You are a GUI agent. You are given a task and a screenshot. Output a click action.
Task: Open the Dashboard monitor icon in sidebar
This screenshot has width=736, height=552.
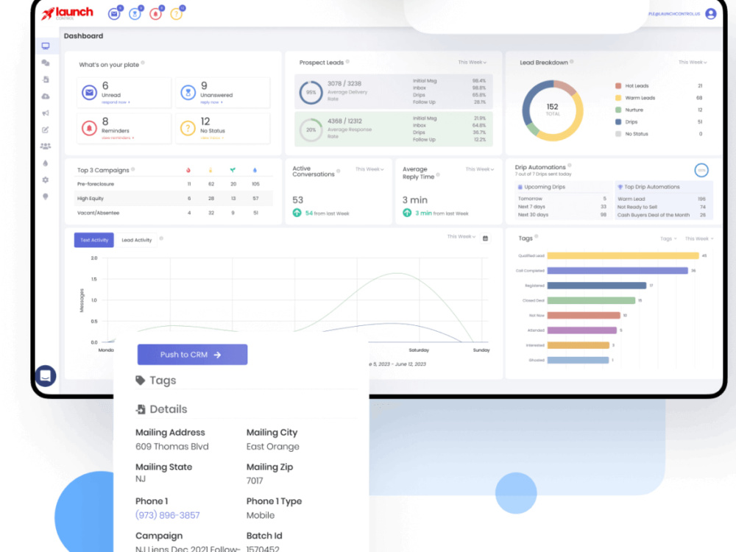pyautogui.click(x=46, y=46)
